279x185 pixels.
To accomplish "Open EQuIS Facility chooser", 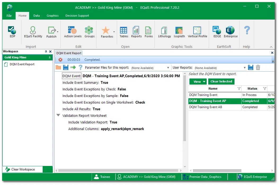I will coord(33,32).
